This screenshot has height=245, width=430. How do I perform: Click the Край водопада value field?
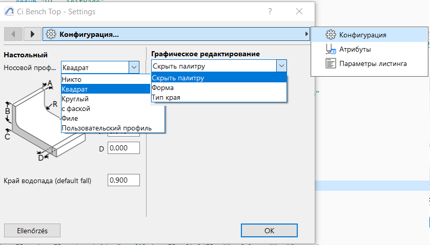point(124,180)
